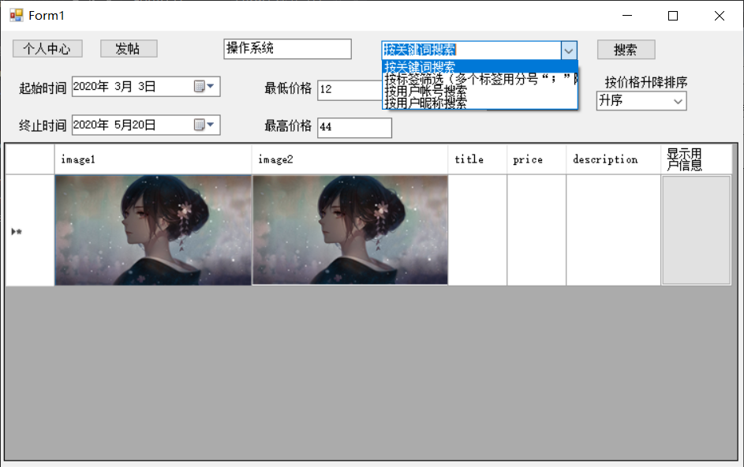The height and width of the screenshot is (467, 744).
Task: Click the image1 column header
Action: click(x=153, y=159)
